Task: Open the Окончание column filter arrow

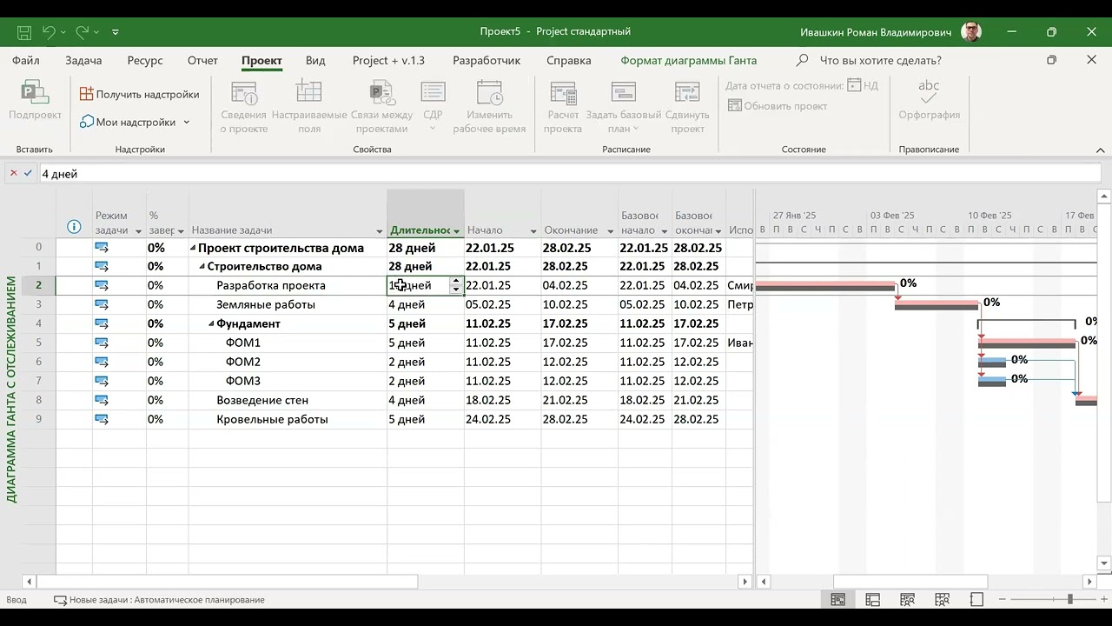Action: point(611,231)
